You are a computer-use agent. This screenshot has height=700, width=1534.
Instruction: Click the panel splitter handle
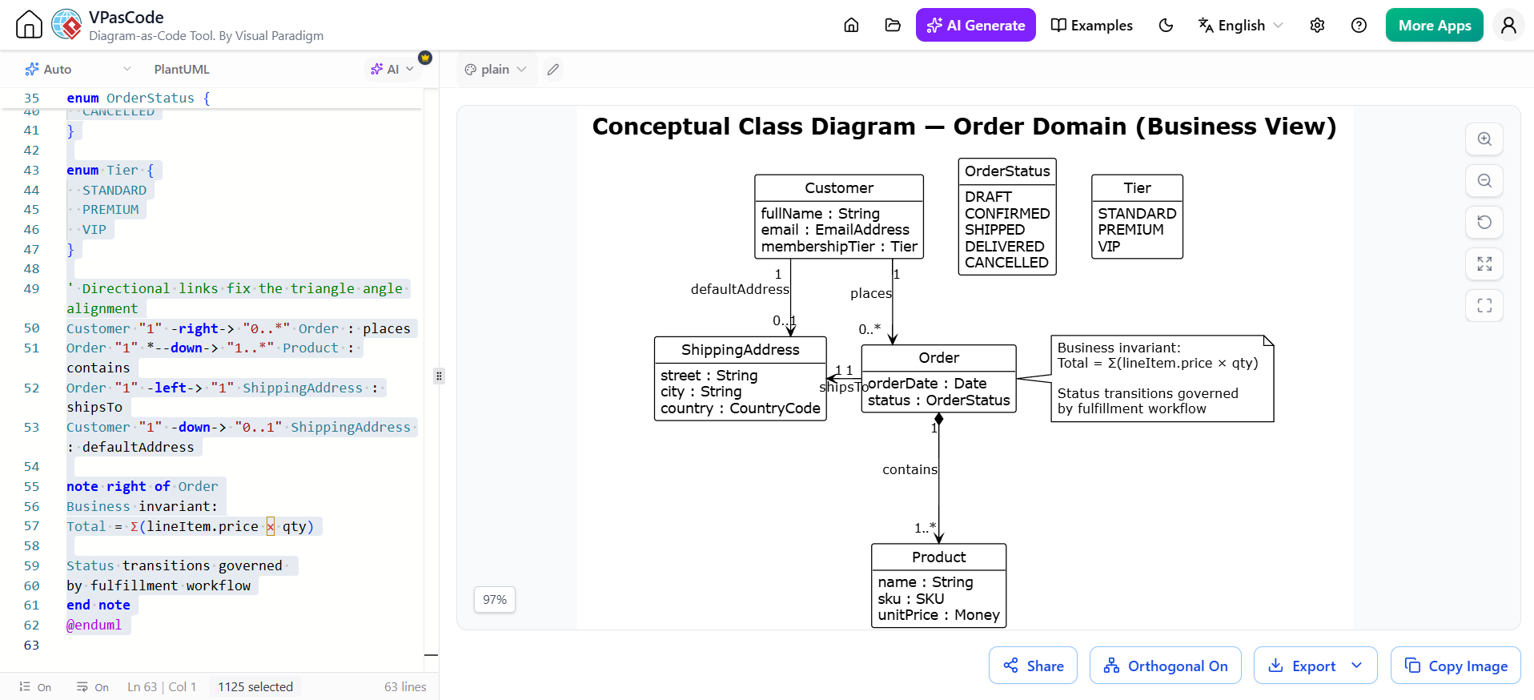tap(439, 376)
